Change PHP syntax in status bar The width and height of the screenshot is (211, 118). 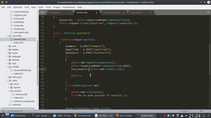pyautogui.click(x=201, y=111)
